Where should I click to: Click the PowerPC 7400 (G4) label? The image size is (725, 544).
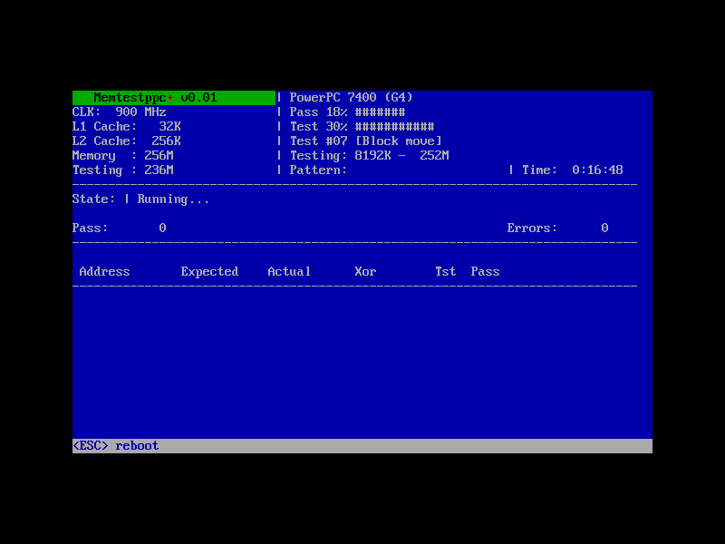click(351, 98)
